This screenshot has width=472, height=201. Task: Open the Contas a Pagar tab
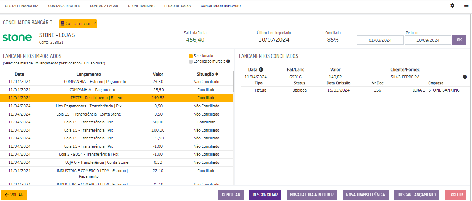point(104,6)
